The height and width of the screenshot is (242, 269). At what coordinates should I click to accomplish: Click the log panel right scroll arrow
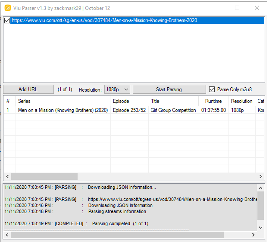point(253,235)
